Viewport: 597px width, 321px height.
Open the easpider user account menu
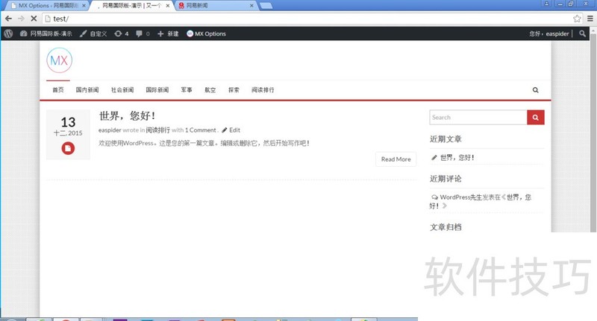(549, 34)
